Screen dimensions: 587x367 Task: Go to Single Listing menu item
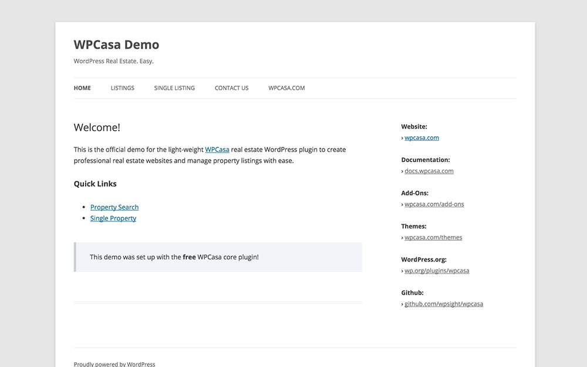pyautogui.click(x=174, y=88)
